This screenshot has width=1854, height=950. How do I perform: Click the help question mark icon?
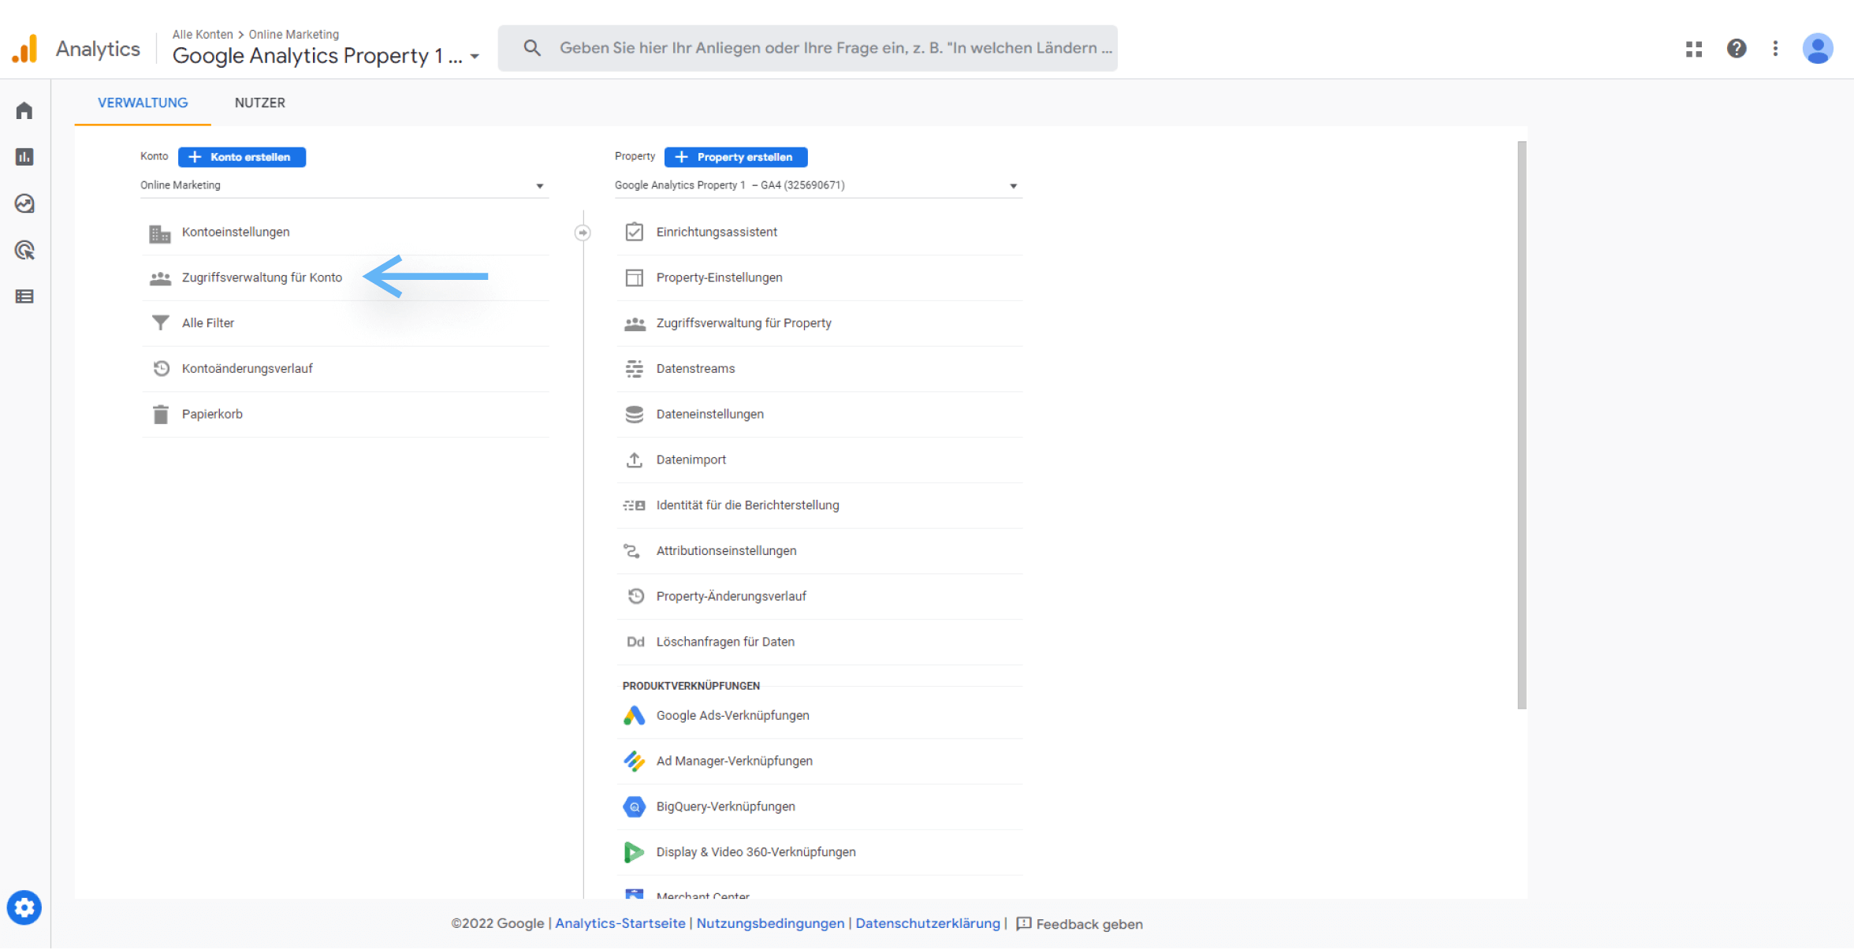pyautogui.click(x=1737, y=49)
